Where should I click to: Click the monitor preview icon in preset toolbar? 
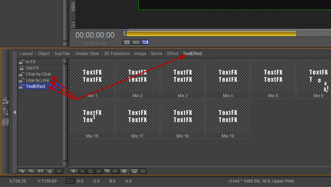(x=134, y=171)
